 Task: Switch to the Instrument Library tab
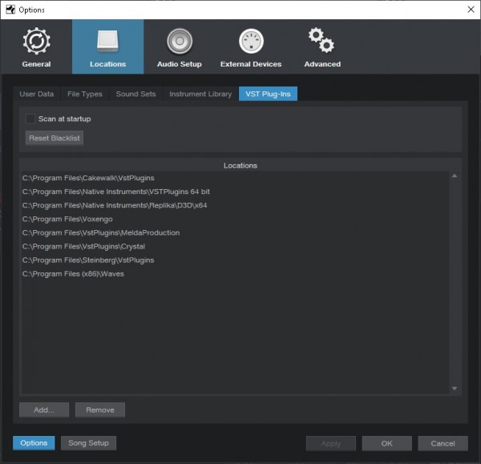click(x=200, y=94)
